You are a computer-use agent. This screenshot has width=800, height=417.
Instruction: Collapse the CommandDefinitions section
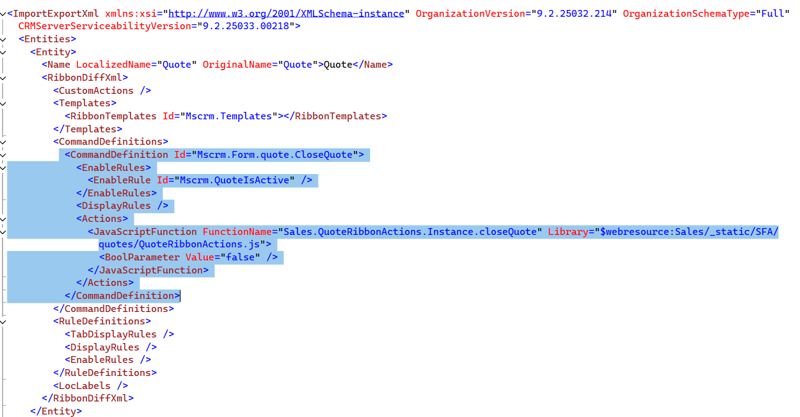(3, 141)
